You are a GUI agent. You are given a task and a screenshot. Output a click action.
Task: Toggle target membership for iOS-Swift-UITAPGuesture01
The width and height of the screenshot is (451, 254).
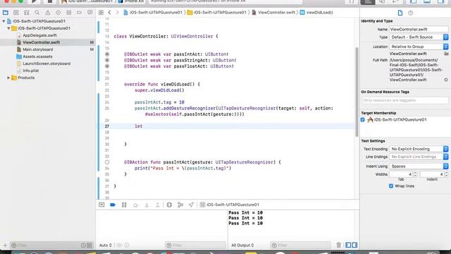363,119
